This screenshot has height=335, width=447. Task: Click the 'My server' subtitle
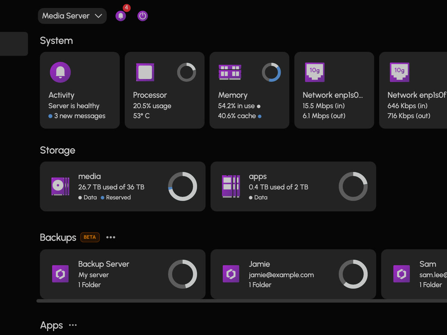(93, 275)
